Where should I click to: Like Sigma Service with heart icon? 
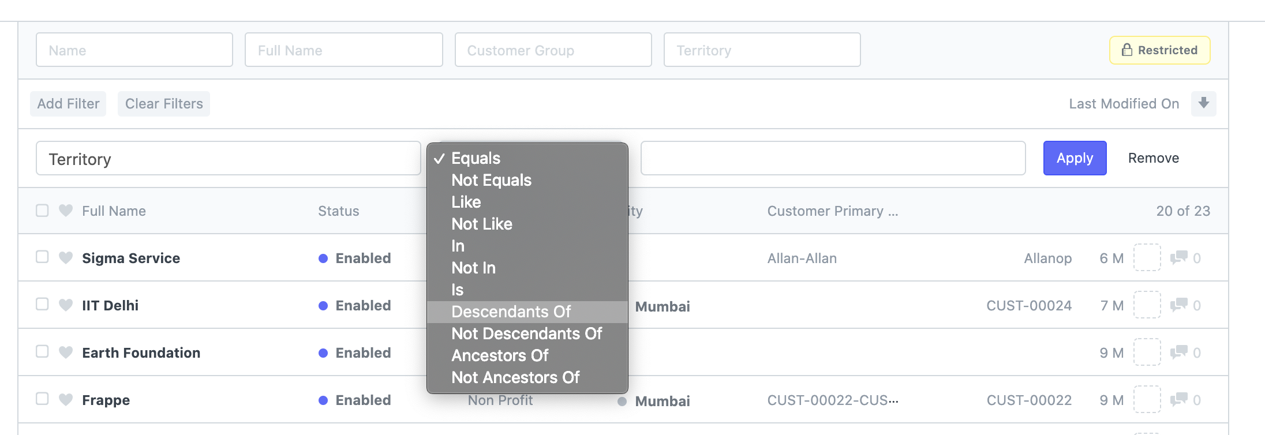66,257
